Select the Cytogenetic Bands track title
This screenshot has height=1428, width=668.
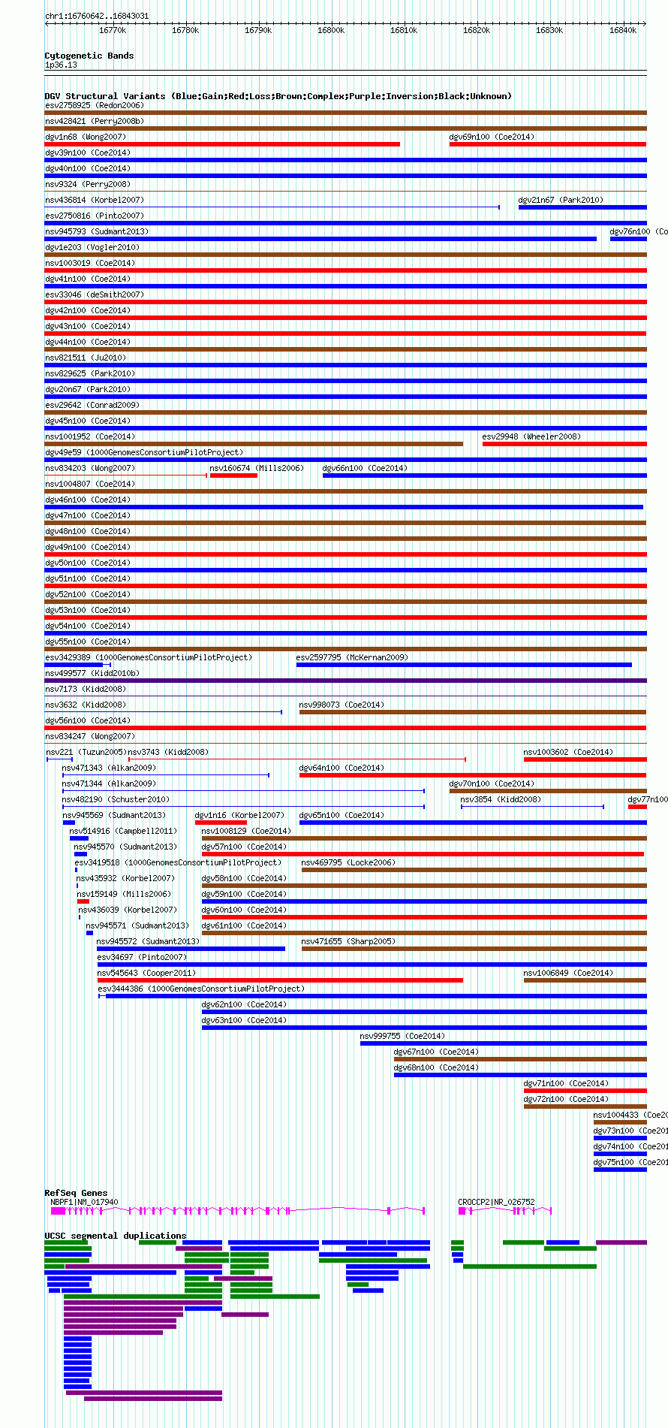pyautogui.click(x=89, y=56)
